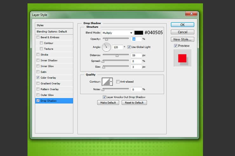
Task: Open Blending Options: Default
Action: [54, 32]
